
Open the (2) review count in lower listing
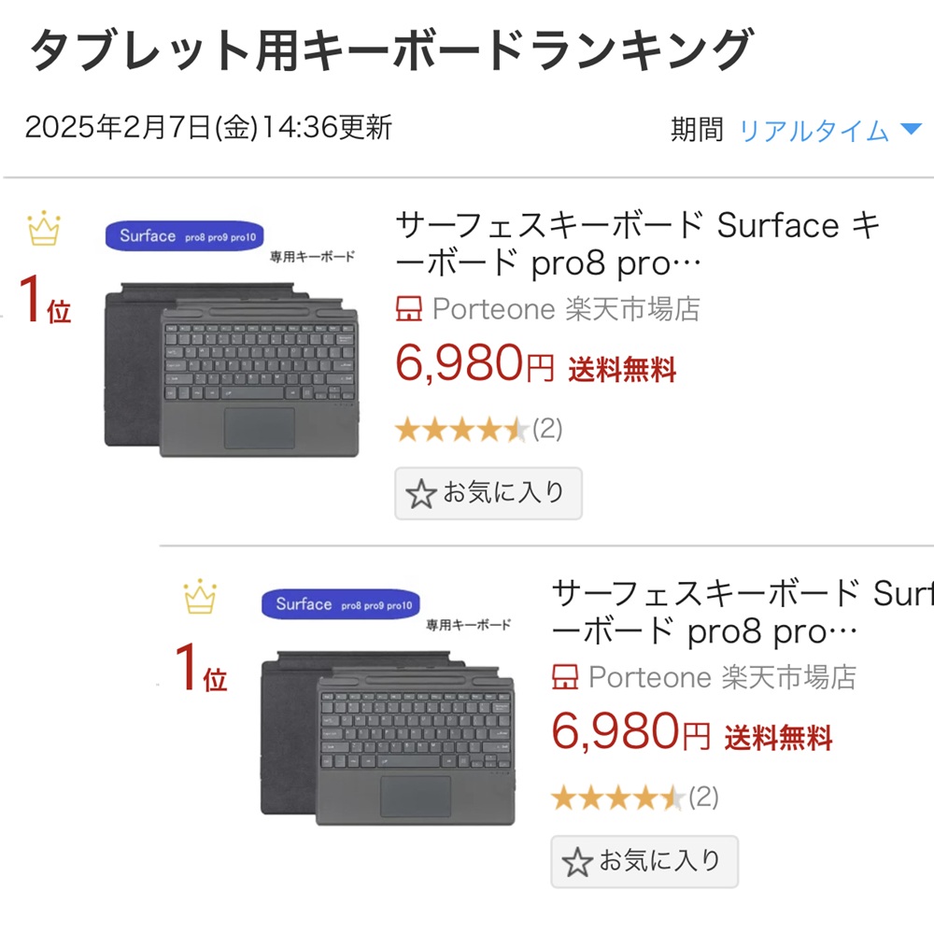703,798
